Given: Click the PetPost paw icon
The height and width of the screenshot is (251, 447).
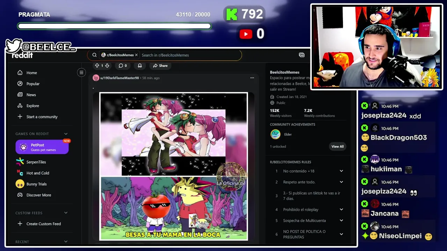Looking at the screenshot, I should pyautogui.click(x=23, y=147).
